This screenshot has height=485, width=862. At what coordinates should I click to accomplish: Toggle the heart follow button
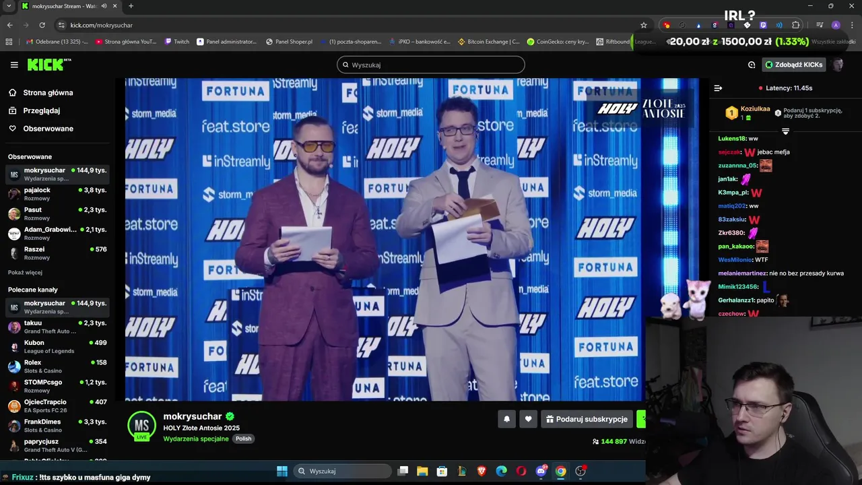(528, 419)
